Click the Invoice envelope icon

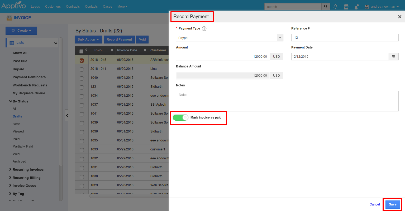pyautogui.click(x=9, y=18)
